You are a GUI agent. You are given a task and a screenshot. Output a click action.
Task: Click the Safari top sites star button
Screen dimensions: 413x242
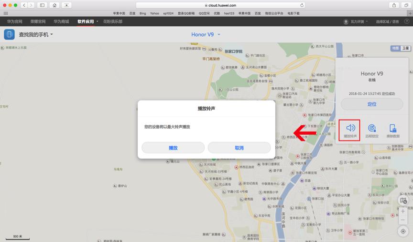pos(66,5)
